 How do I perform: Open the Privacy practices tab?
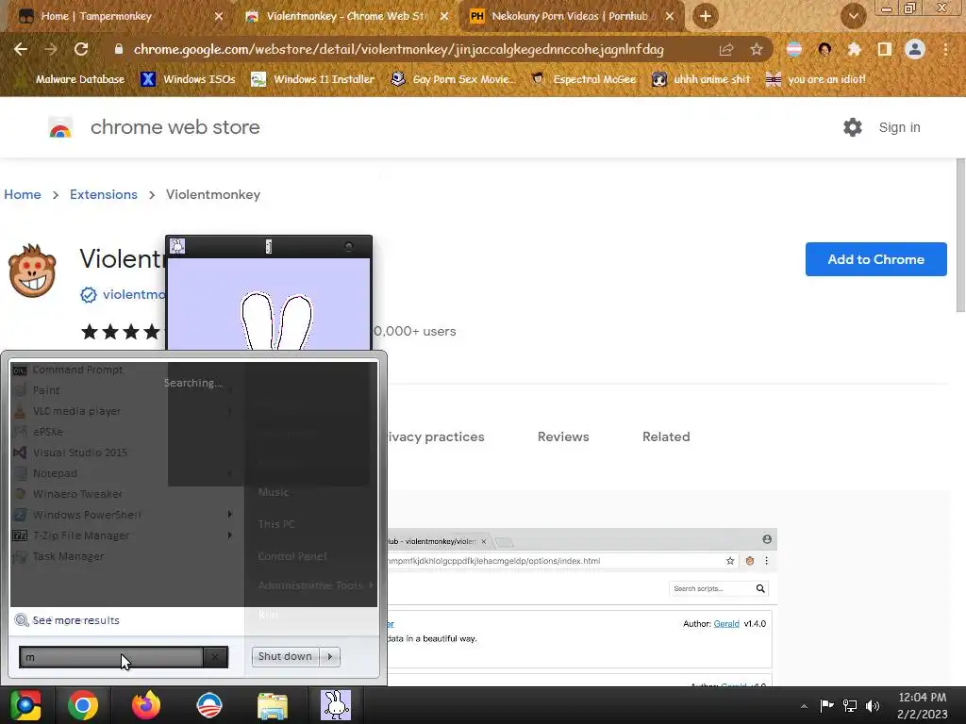tap(436, 436)
